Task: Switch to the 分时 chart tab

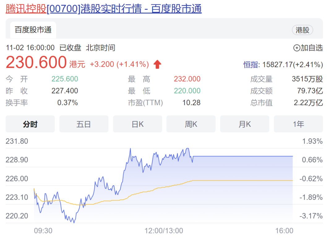Action: [x=30, y=124]
